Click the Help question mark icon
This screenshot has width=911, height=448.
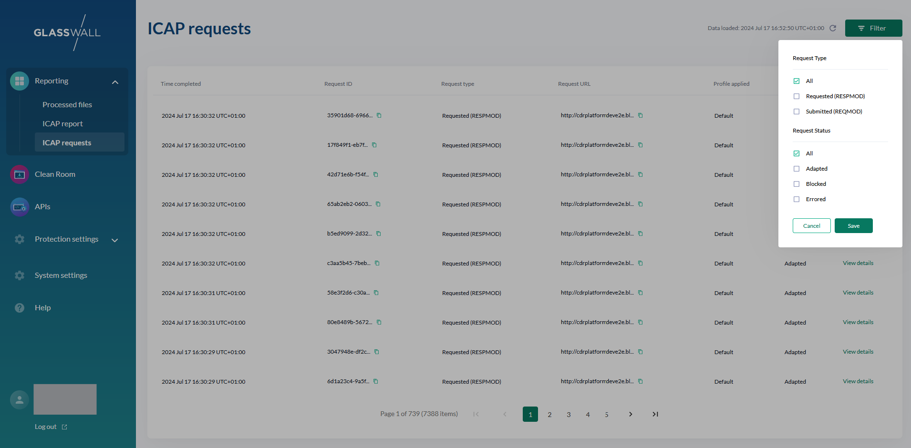coord(20,308)
